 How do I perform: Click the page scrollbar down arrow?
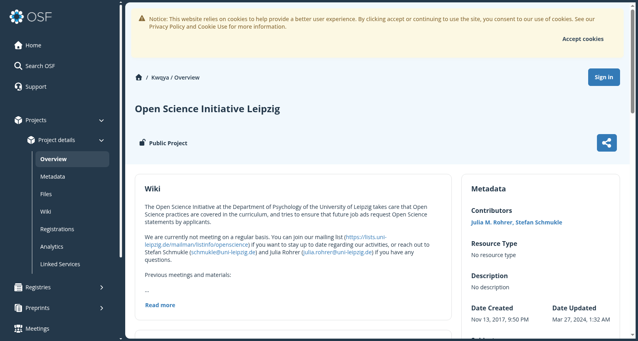pos(632,335)
